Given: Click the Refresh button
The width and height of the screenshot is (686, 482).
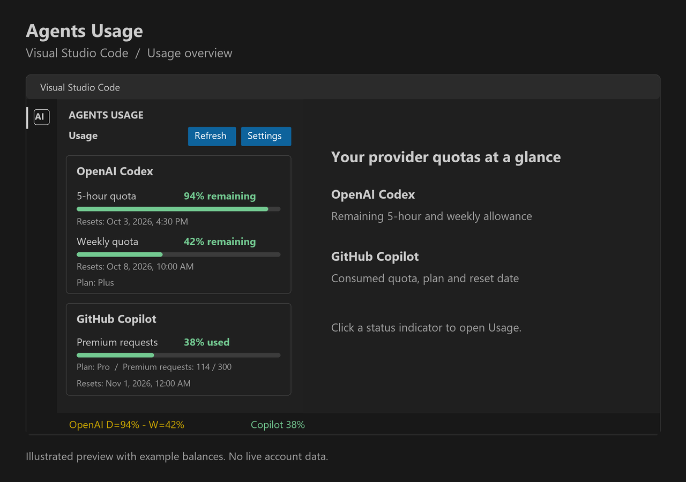Looking at the screenshot, I should tap(212, 136).
